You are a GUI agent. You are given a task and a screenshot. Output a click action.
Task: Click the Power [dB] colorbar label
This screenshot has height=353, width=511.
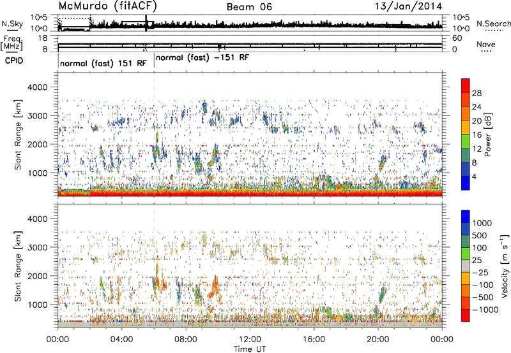tap(487, 134)
